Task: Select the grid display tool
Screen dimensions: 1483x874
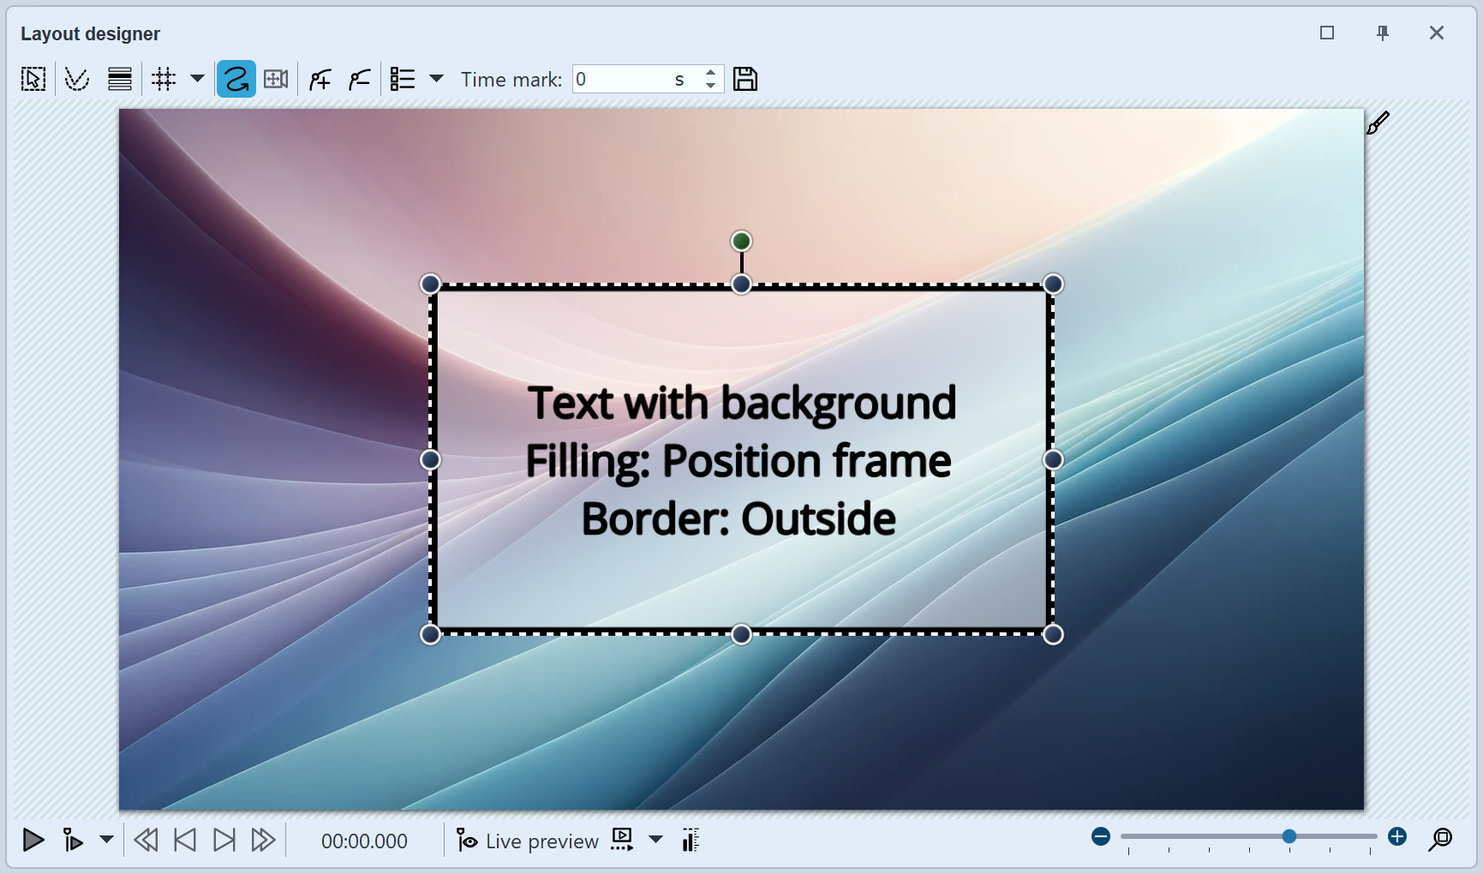Action: coord(164,78)
